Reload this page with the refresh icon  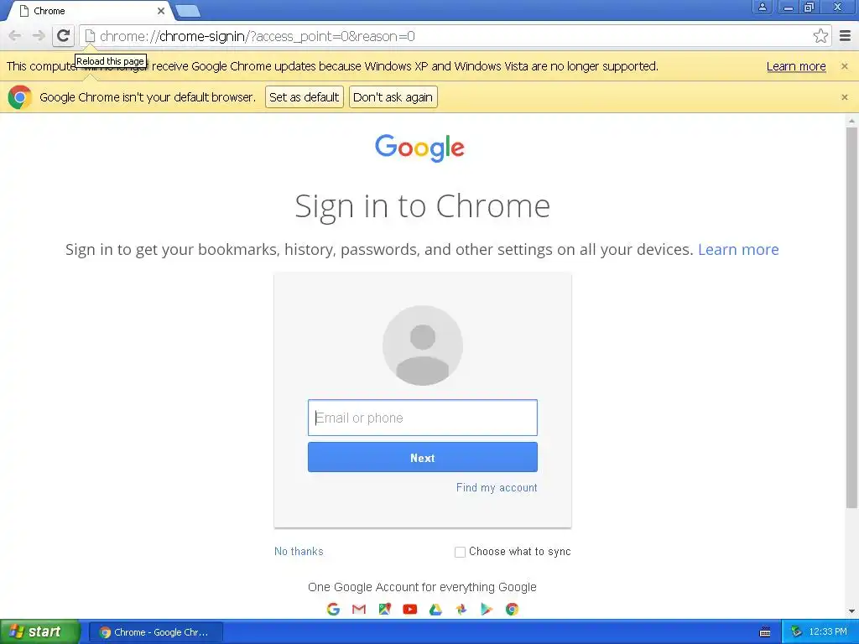pyautogui.click(x=63, y=36)
